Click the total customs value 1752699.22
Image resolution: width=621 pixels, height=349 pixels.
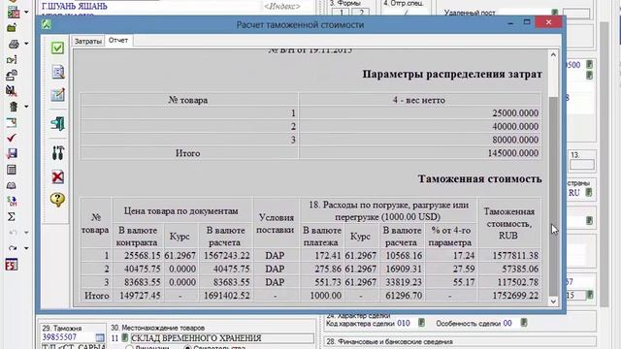click(515, 296)
